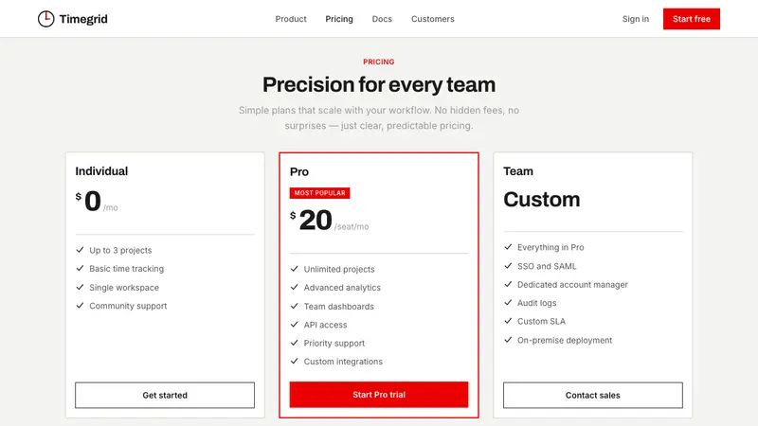The image size is (758, 426).
Task: Click the Timegrid clock logo icon
Action: coord(45,19)
